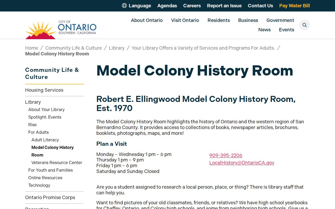Click Community Life & Culture breadcrumb
This screenshot has width=335, height=209.
[x=74, y=48]
